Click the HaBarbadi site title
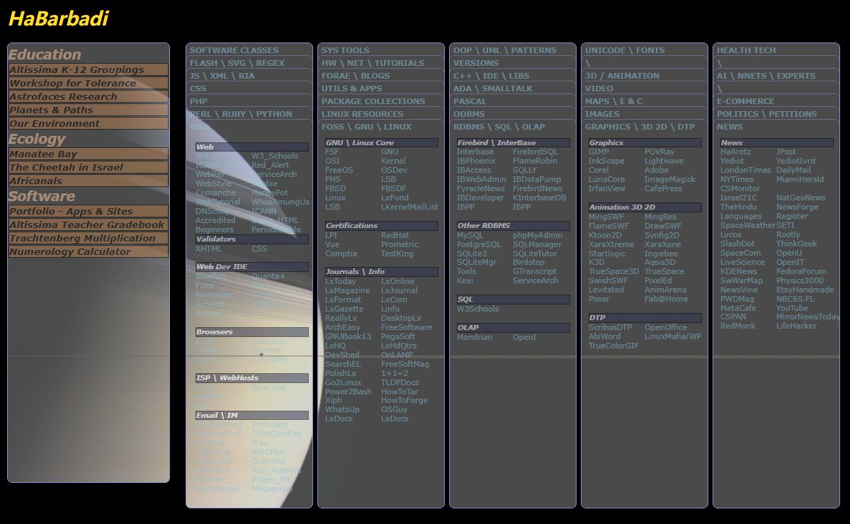This screenshot has width=850, height=524. coord(58,19)
